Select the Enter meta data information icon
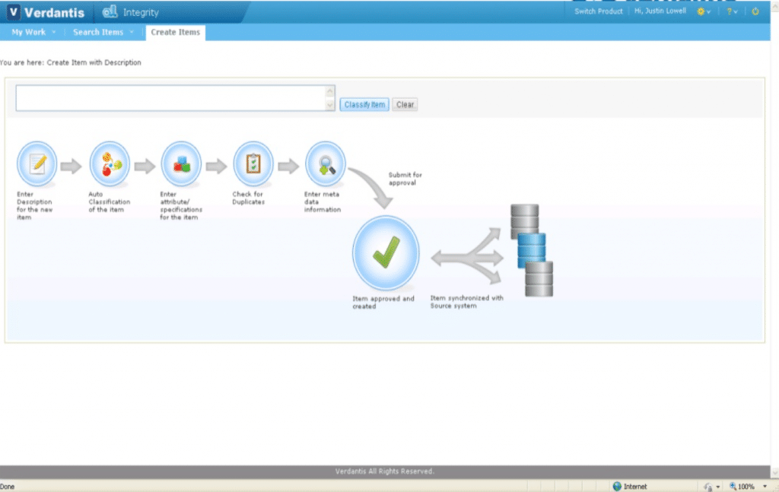This screenshot has height=492, width=779. tap(324, 163)
